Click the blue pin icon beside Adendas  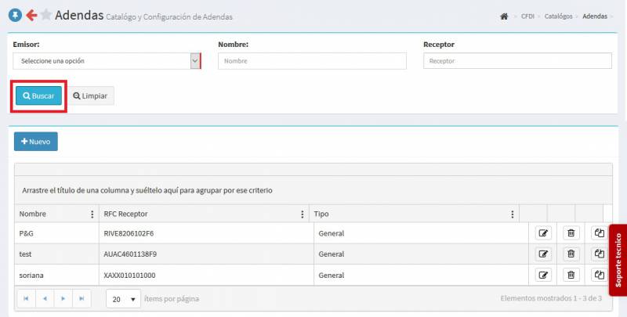[x=14, y=15]
